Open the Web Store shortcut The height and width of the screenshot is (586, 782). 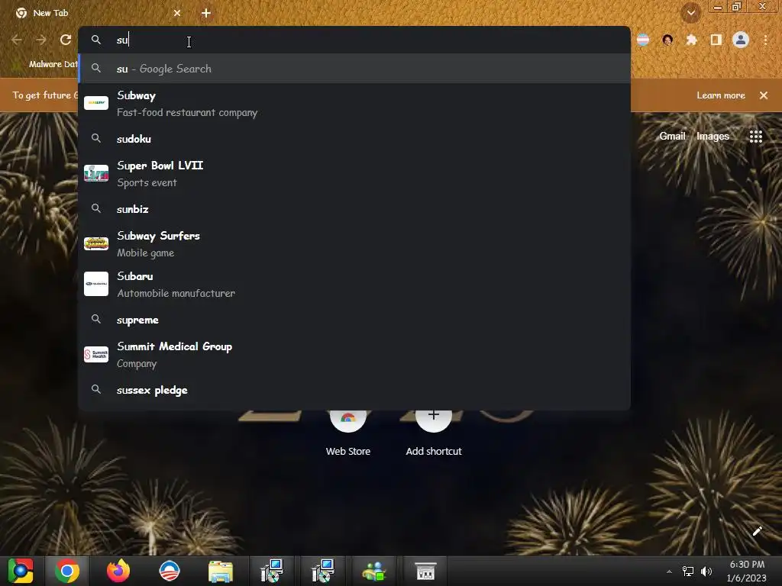pyautogui.click(x=348, y=433)
